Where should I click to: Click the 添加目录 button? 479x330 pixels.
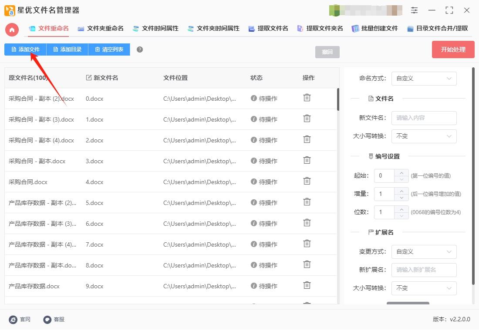click(x=67, y=49)
